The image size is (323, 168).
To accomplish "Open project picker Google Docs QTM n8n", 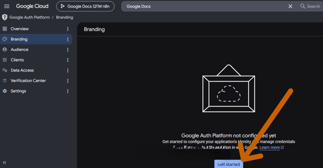I will tap(85, 6).
